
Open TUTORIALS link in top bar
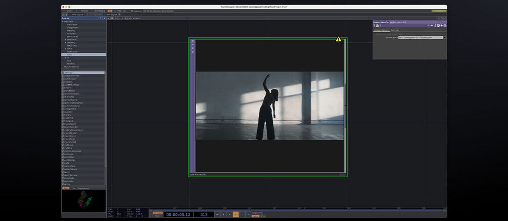100,11
